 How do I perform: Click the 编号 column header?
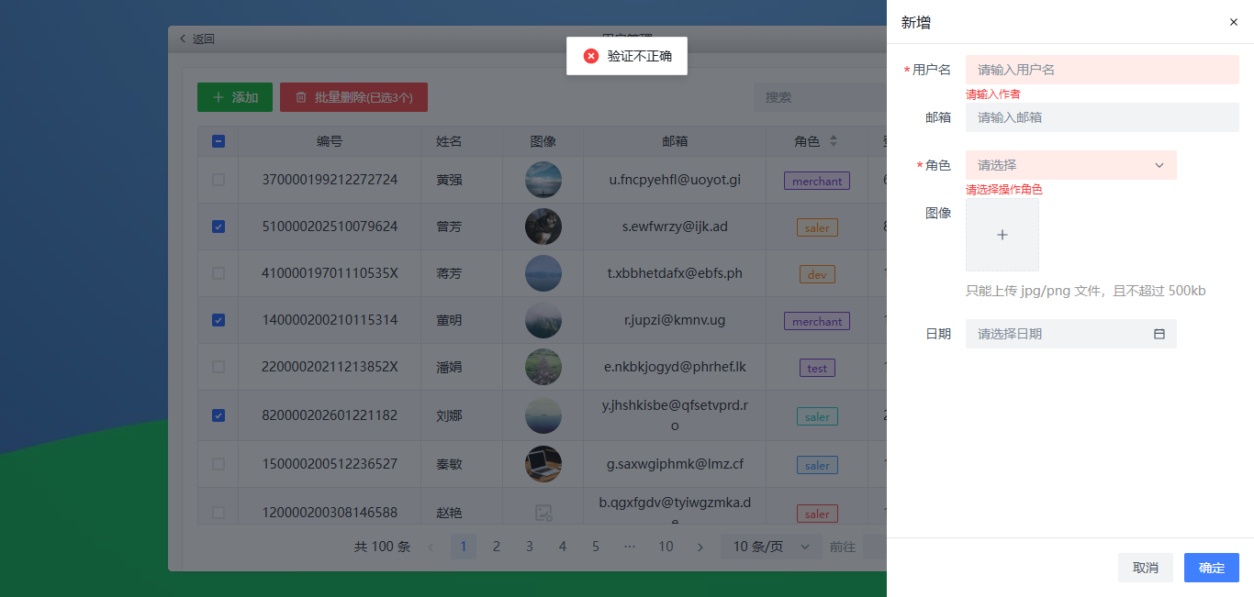(x=330, y=141)
